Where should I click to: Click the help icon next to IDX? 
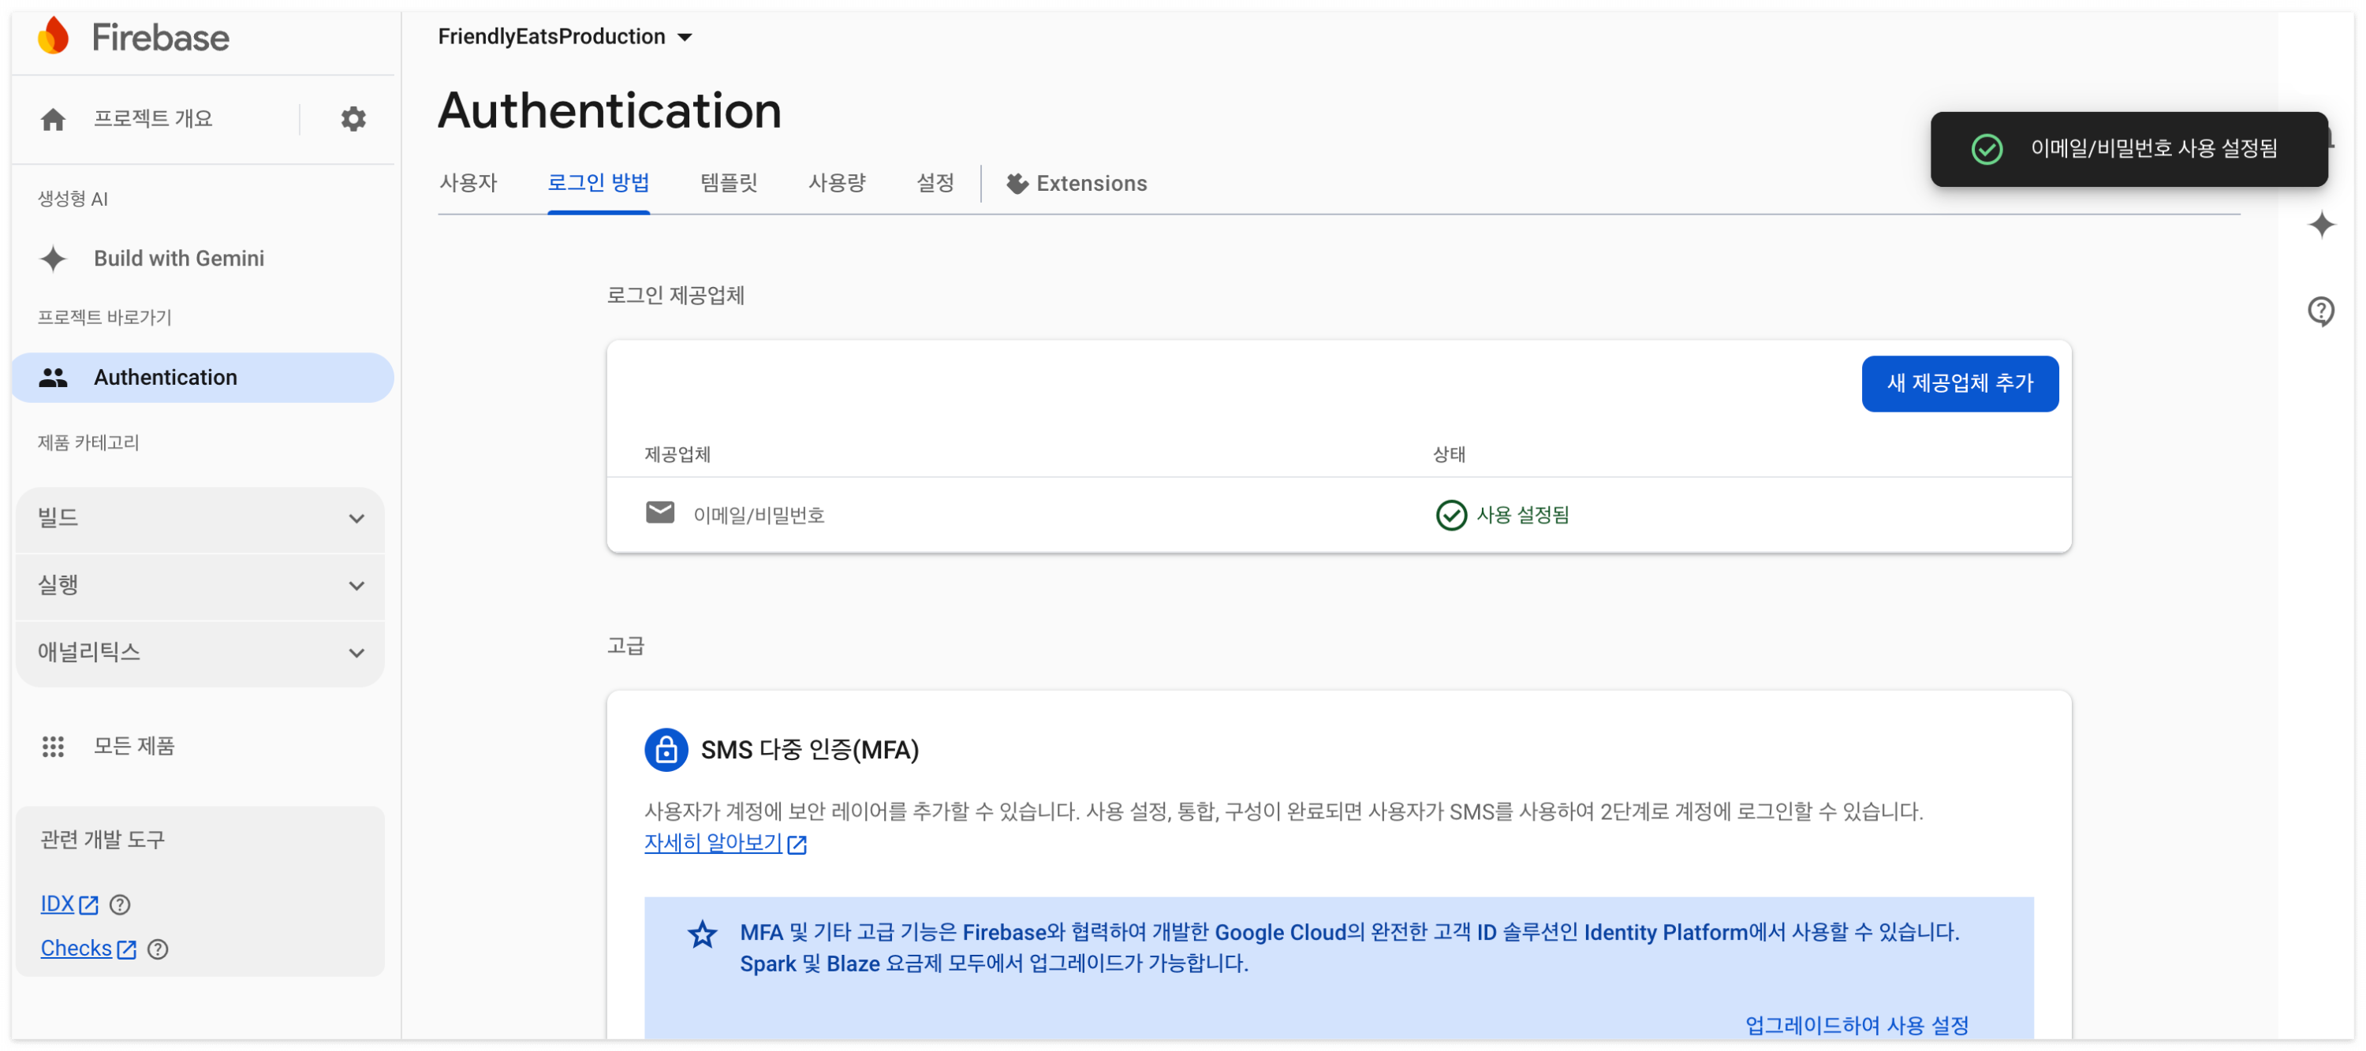(x=119, y=905)
